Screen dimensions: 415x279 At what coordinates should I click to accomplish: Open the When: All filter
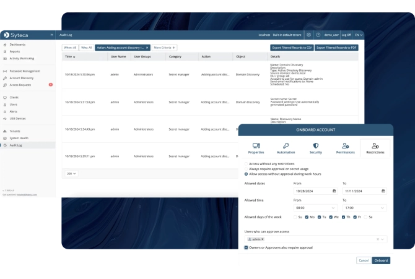click(70, 48)
